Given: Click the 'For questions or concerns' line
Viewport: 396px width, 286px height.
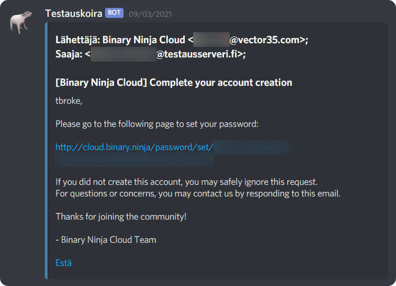Looking at the screenshot, I should coord(198,193).
